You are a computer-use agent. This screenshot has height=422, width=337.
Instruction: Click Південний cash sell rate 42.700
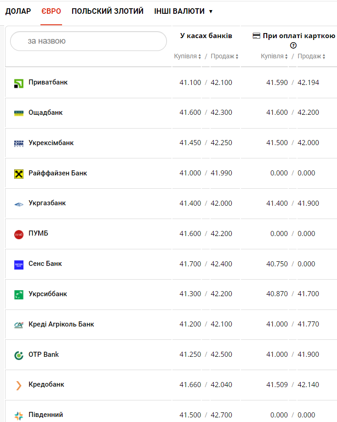coord(222,415)
